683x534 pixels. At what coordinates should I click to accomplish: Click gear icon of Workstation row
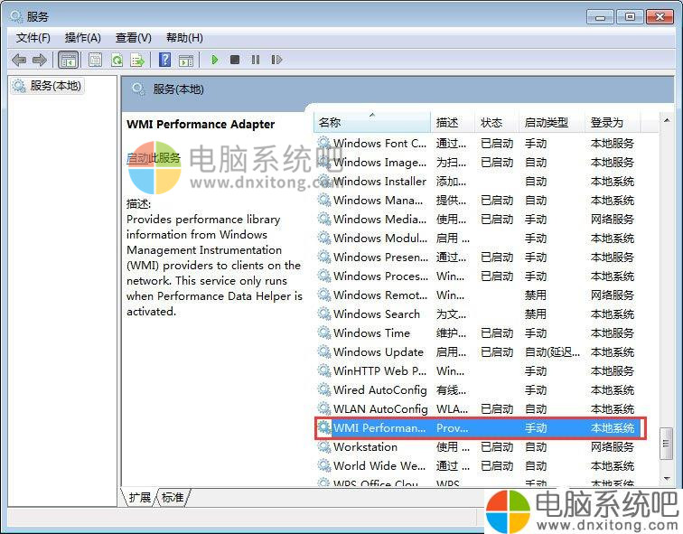324,446
